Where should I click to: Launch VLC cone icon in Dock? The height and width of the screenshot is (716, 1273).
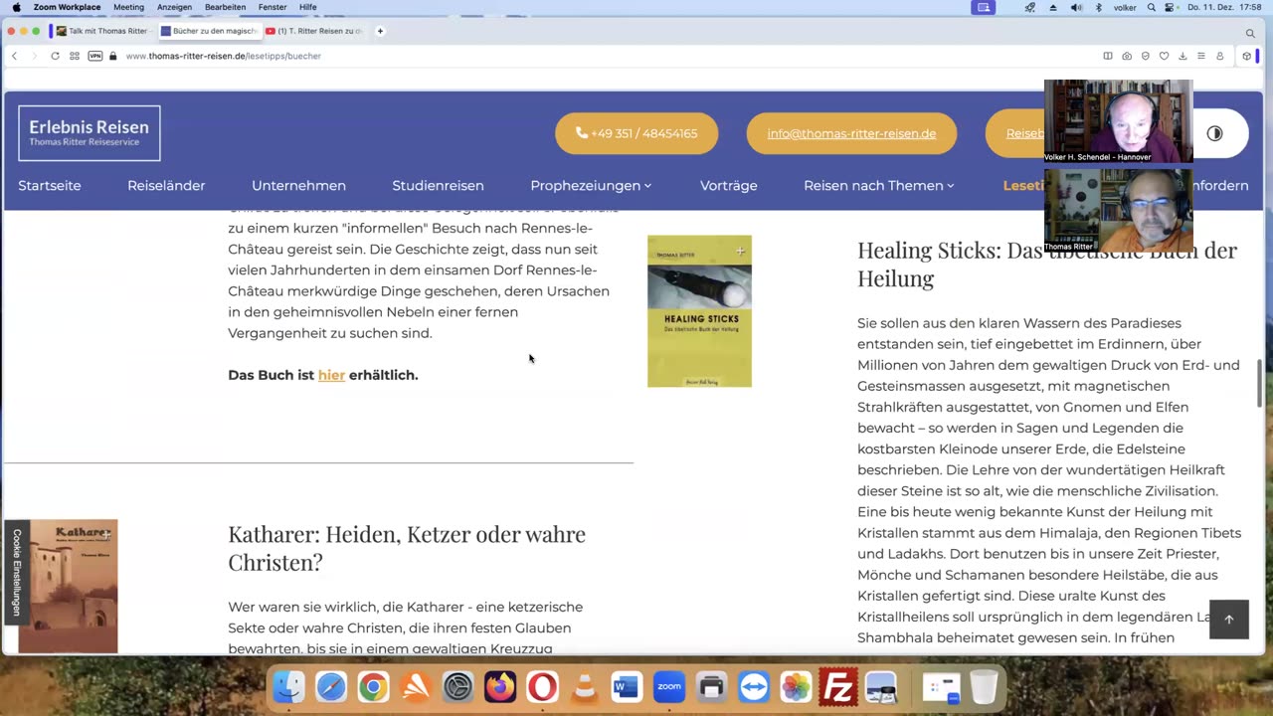click(x=585, y=687)
